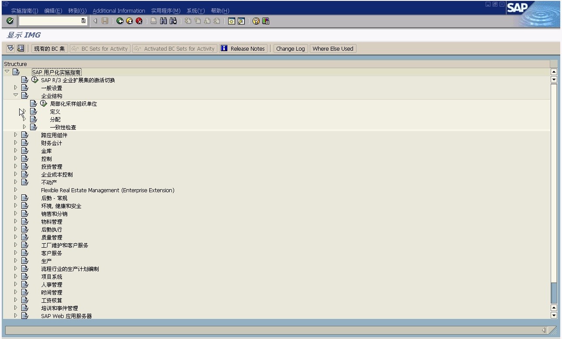This screenshot has height=339, width=562.
Task: Open the 系统(Y) menu
Action: coord(195,11)
